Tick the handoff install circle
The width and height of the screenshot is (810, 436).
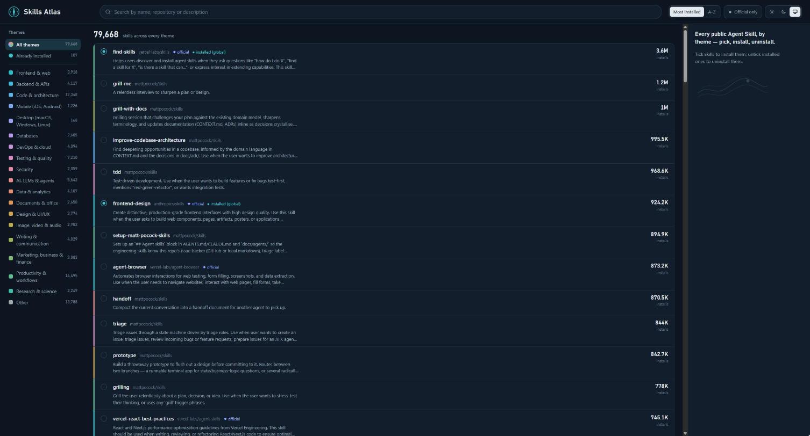[x=104, y=298]
